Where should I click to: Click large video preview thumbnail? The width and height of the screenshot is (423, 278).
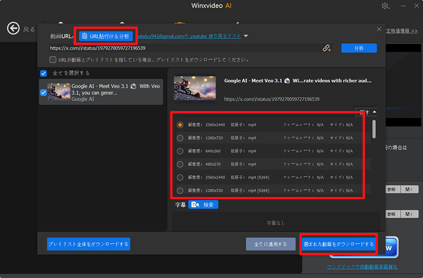pos(195,88)
